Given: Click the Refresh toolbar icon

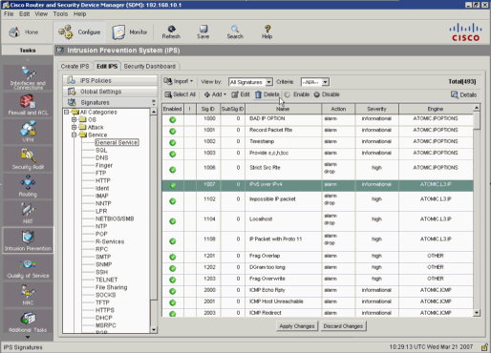Looking at the screenshot, I should pos(171,32).
